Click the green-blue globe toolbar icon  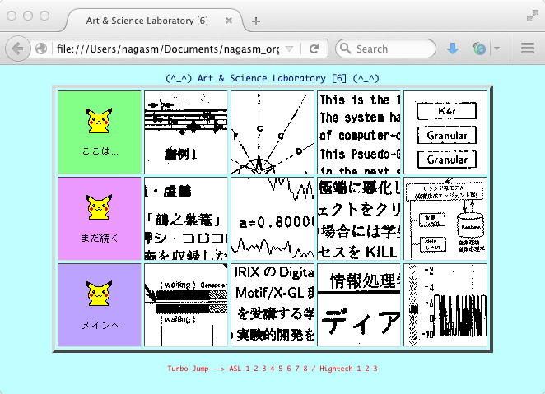[x=479, y=49]
